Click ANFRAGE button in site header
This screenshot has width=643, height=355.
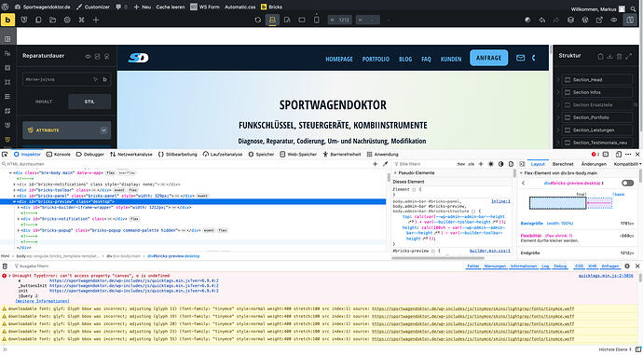489,58
